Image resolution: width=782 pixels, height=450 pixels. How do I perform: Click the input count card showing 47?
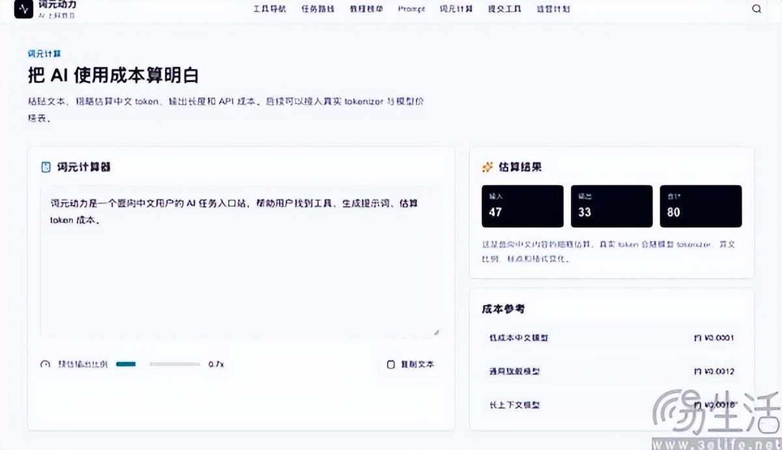click(523, 206)
